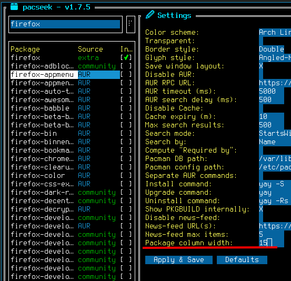291x281 pixels.
Task: Click the In... installed column header
Action: 126,49
